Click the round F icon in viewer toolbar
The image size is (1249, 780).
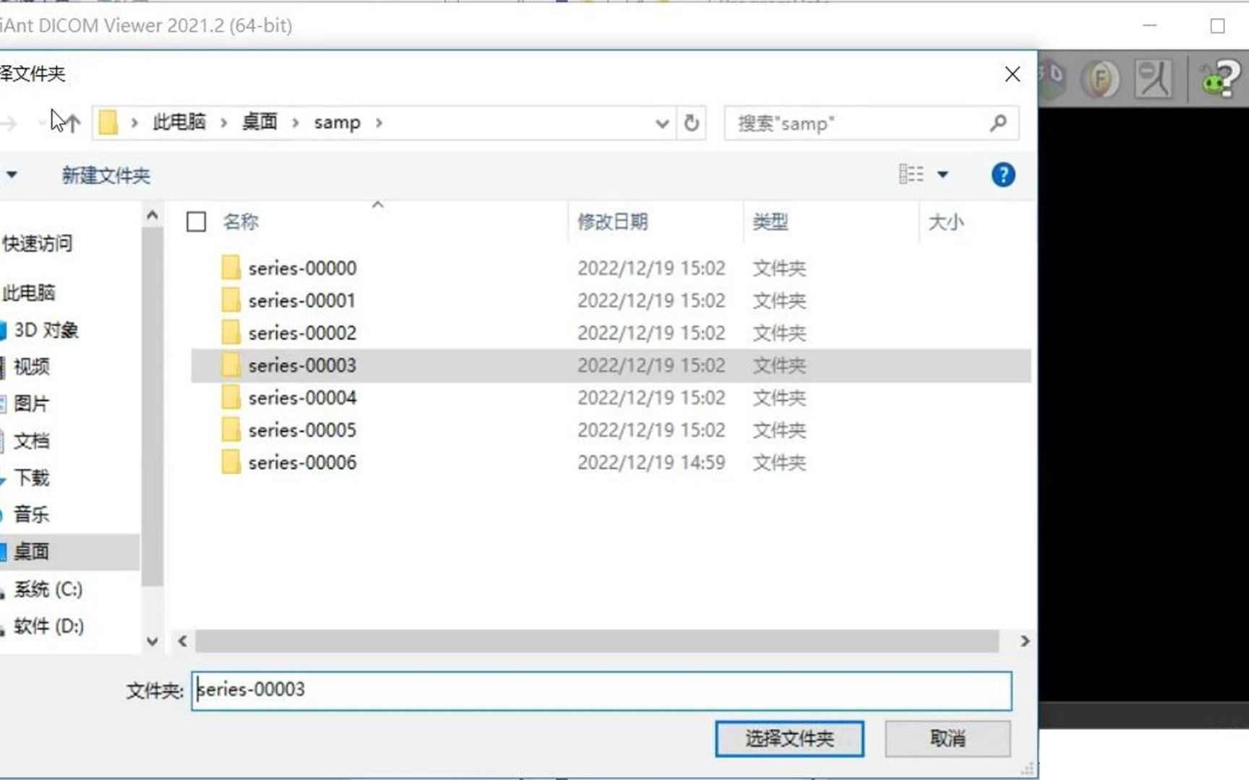[x=1099, y=78]
